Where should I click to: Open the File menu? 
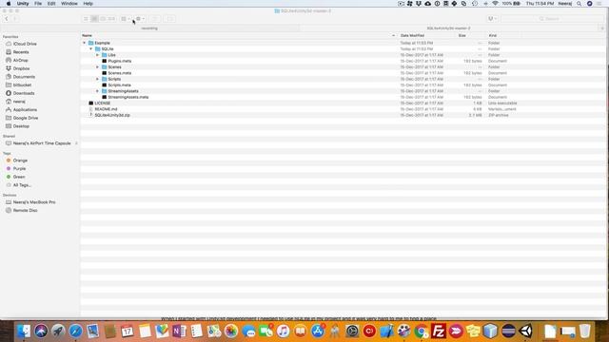point(38,4)
